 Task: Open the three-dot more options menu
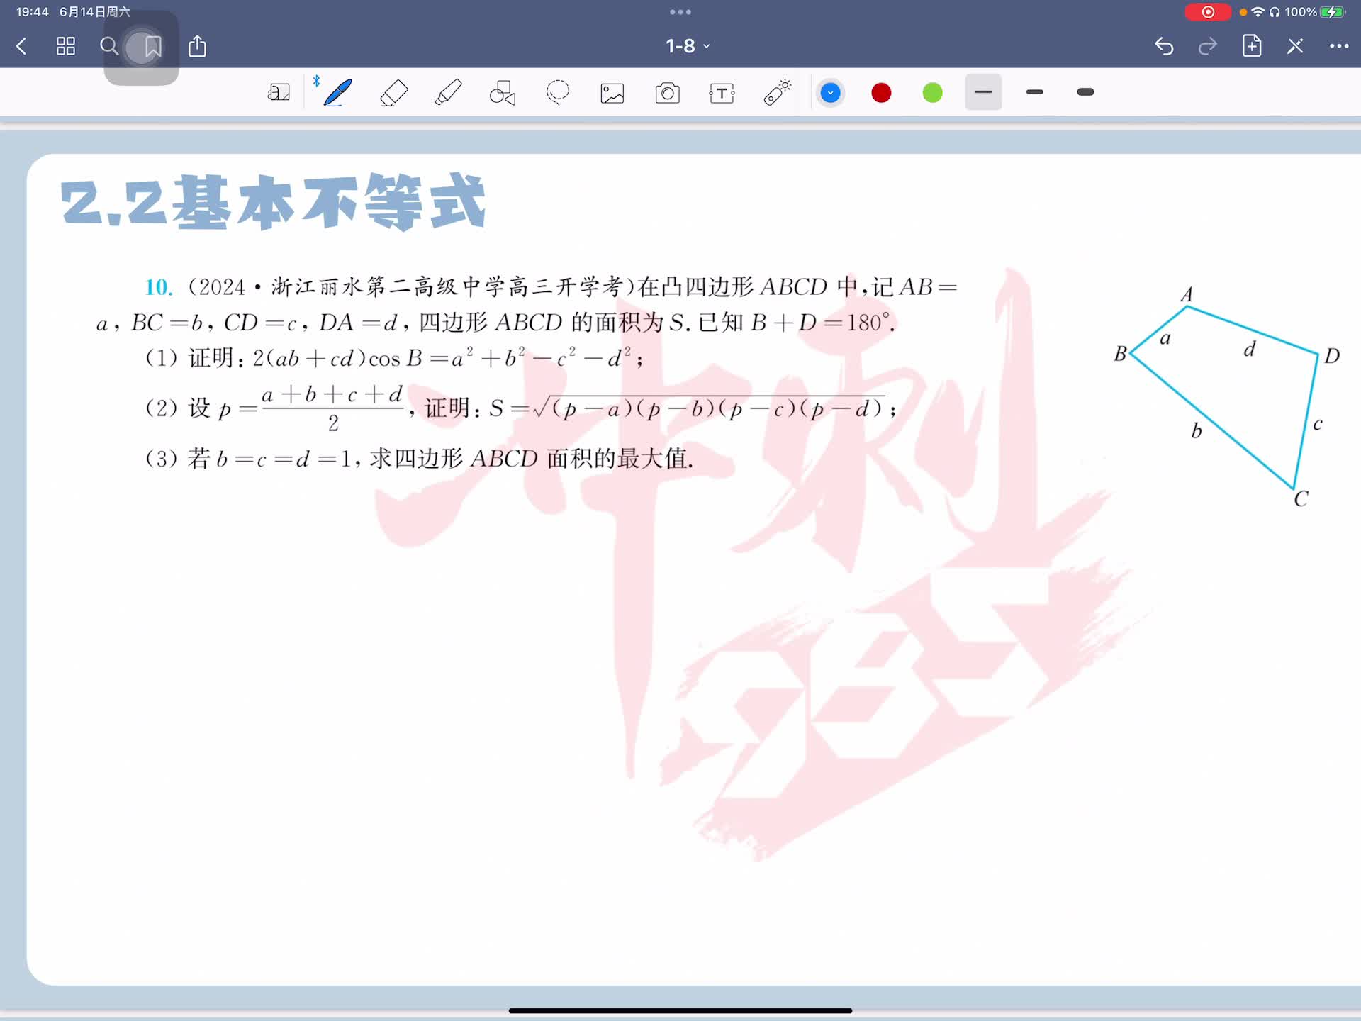click(1338, 47)
